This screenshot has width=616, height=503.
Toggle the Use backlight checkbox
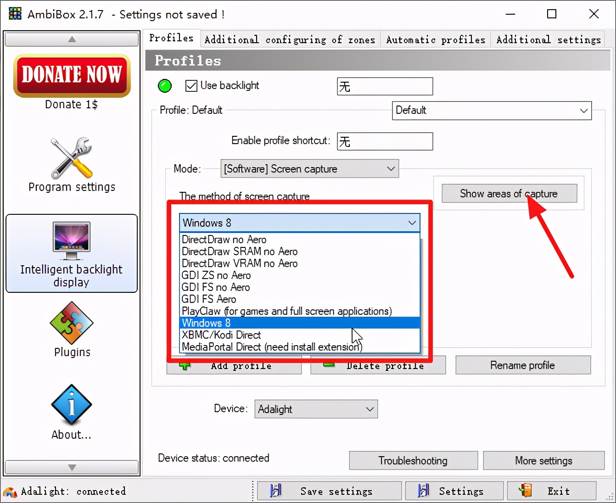point(191,86)
